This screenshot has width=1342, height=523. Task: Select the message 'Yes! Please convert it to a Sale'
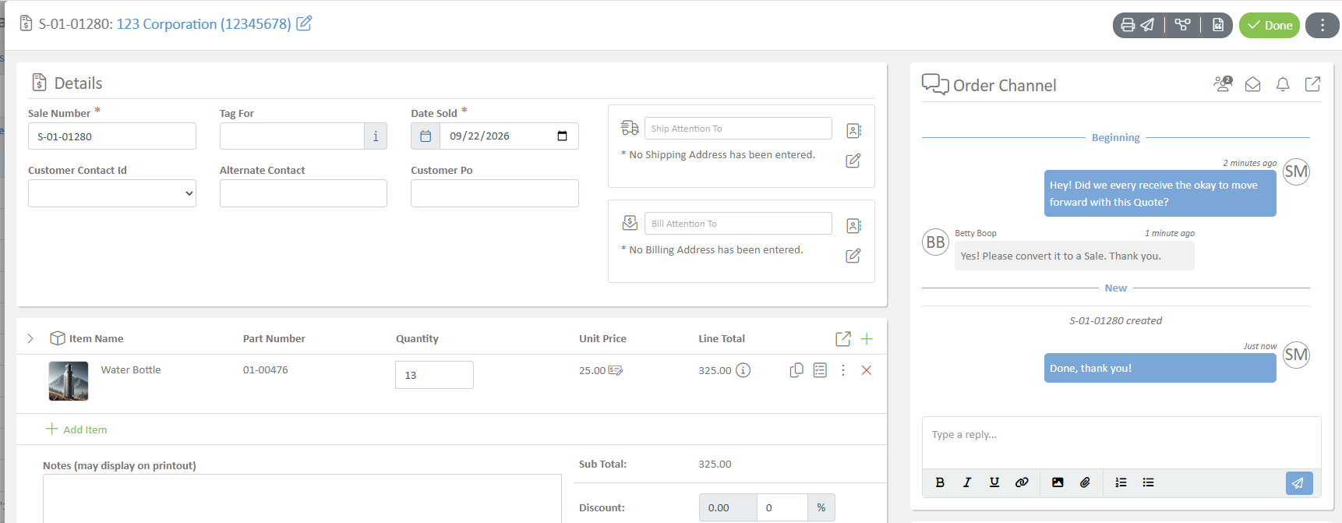(1074, 256)
